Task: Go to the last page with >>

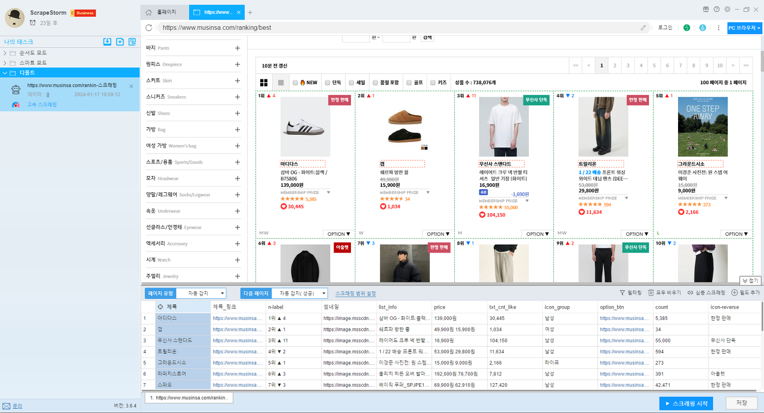Action: coord(746,65)
